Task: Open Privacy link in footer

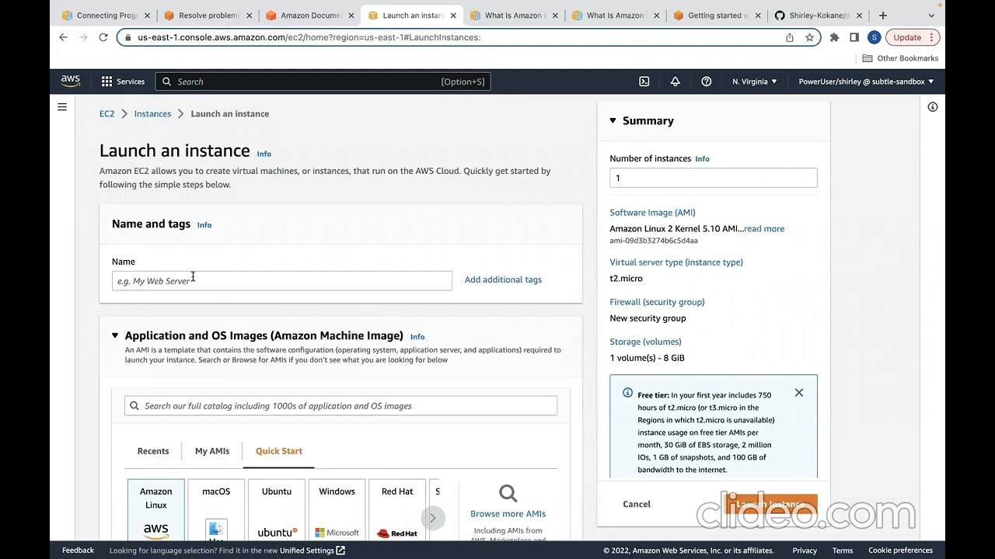Action: 805,550
